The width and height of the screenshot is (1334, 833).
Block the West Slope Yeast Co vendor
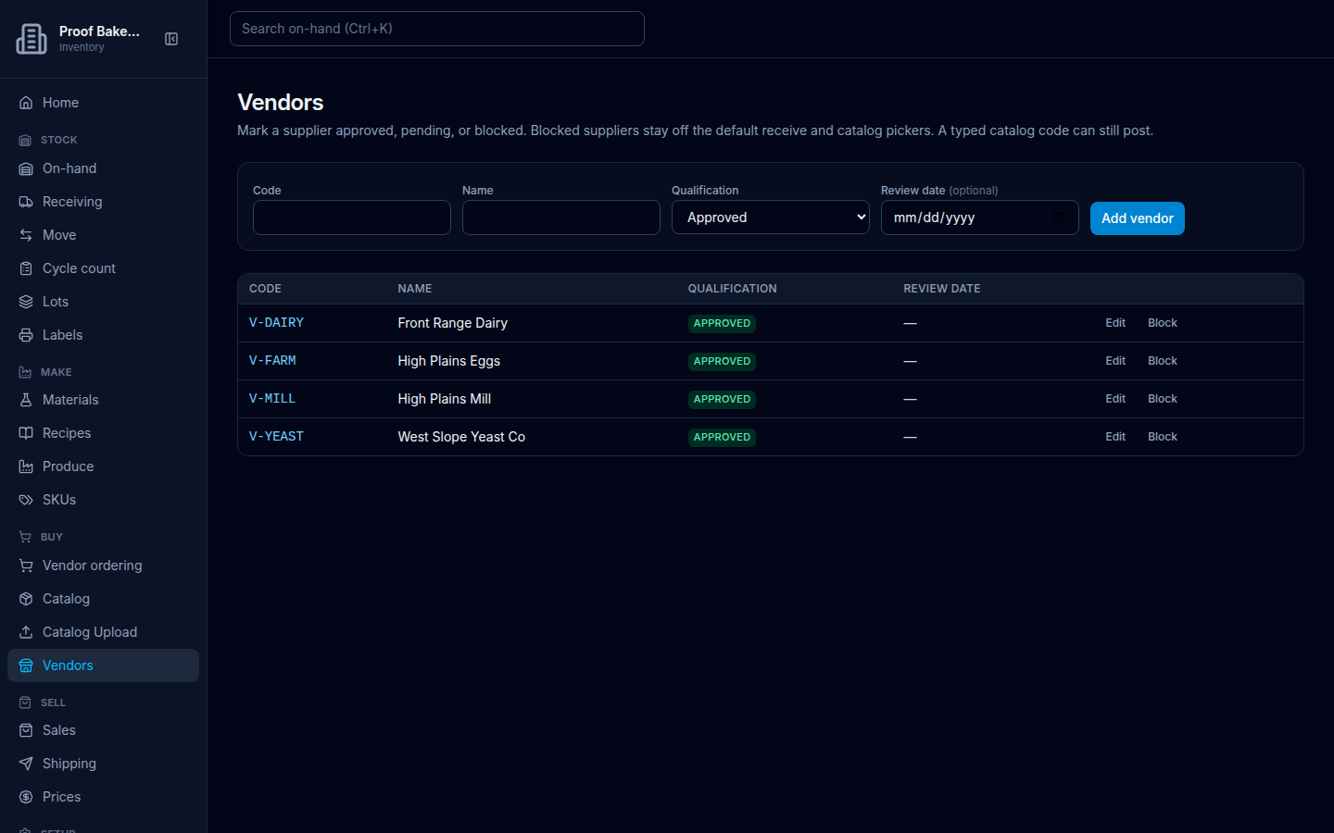(1163, 437)
